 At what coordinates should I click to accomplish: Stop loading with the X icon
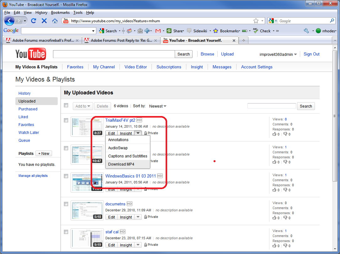tap(44, 21)
